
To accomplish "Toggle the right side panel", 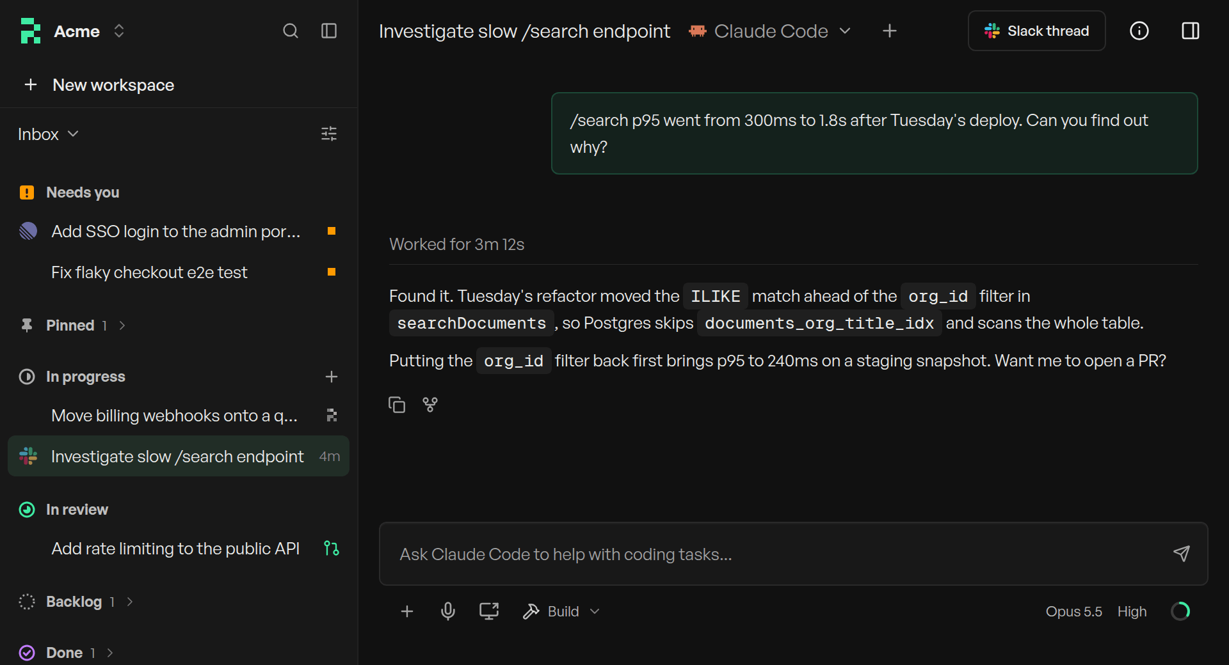I will pyautogui.click(x=1191, y=31).
